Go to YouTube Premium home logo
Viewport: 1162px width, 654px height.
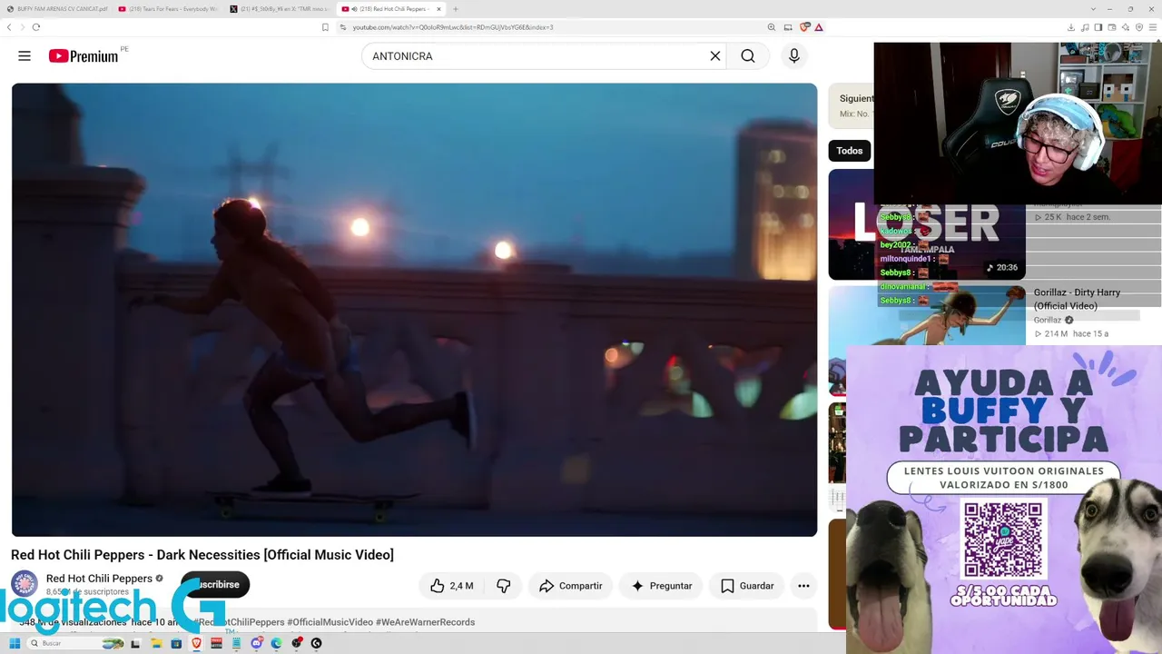84,56
